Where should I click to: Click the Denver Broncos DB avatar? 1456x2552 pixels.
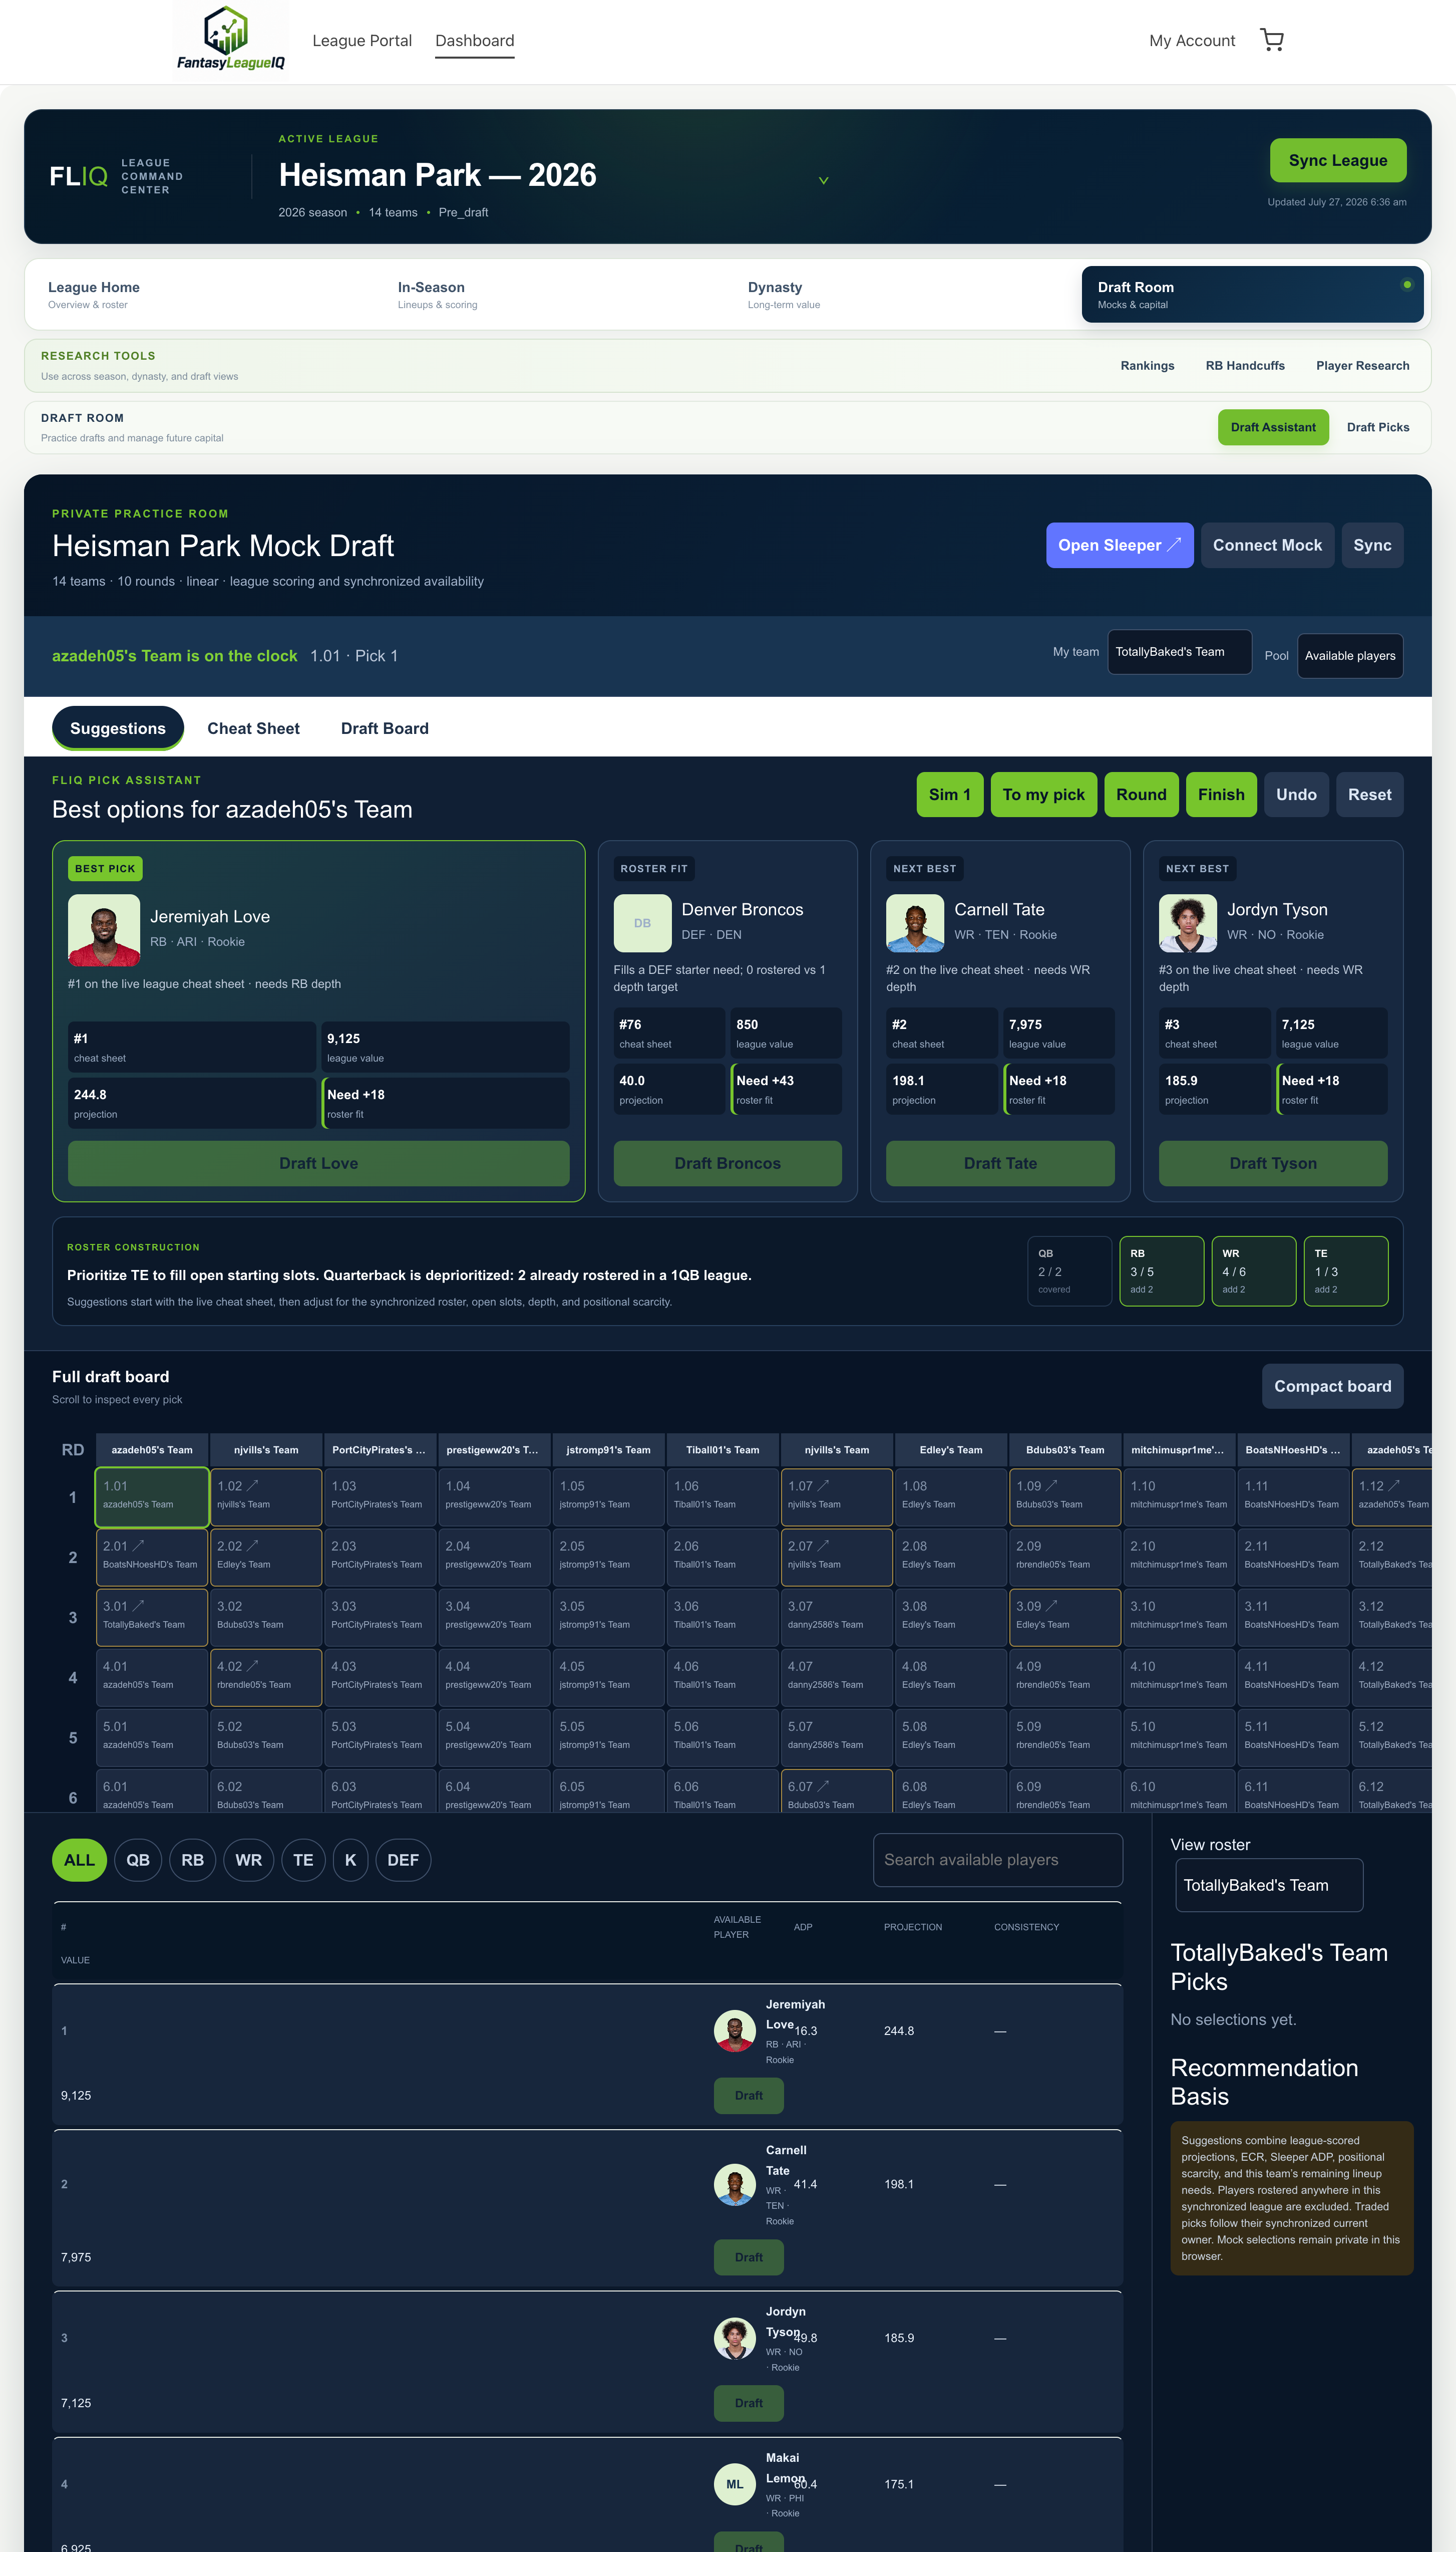pyautogui.click(x=642, y=922)
